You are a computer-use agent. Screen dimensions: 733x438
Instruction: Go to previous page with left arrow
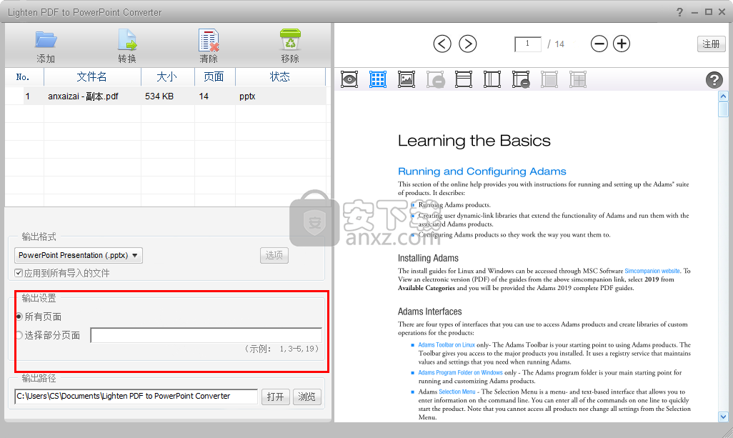click(x=442, y=44)
